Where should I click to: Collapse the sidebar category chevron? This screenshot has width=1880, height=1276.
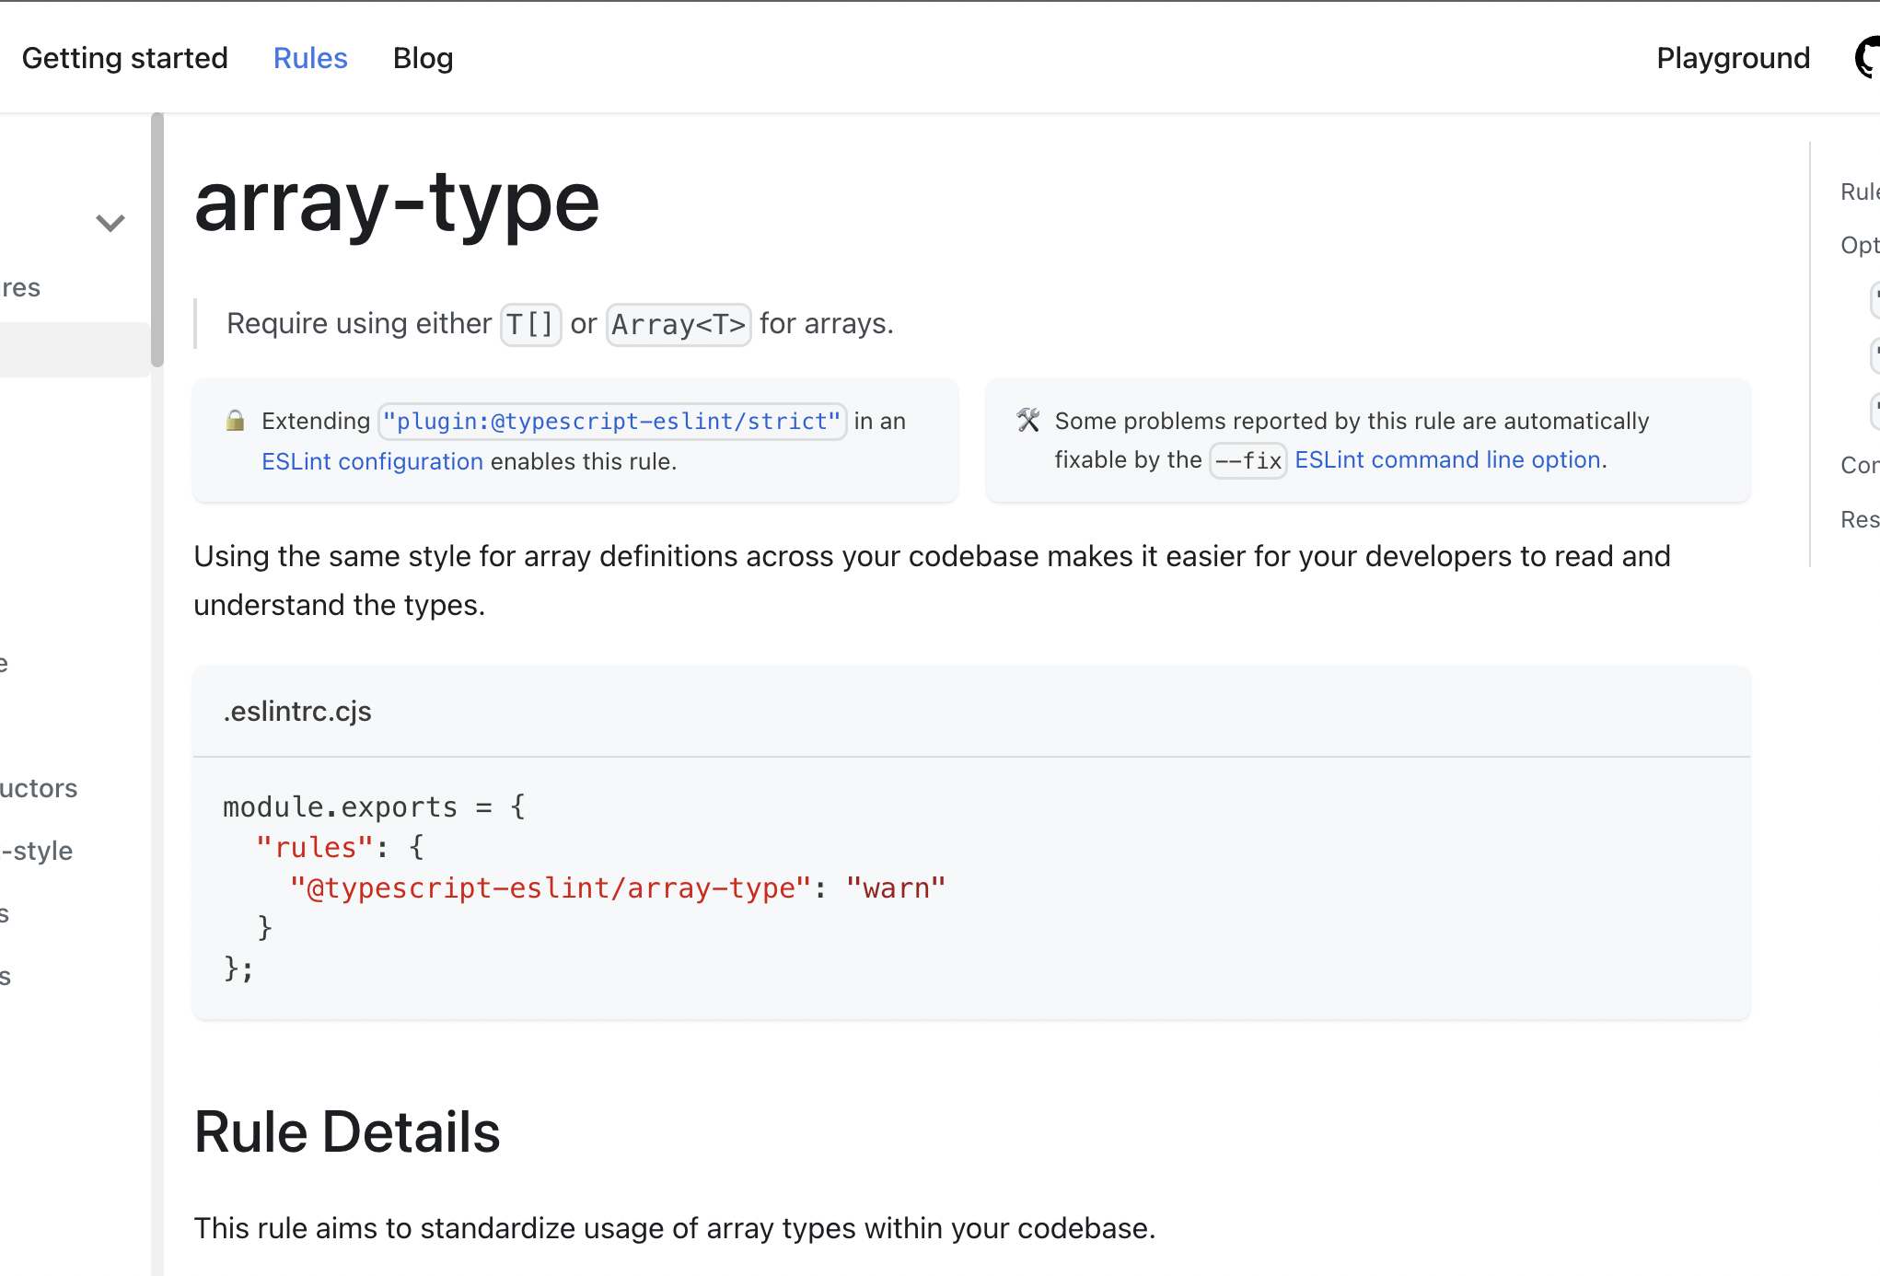[110, 223]
